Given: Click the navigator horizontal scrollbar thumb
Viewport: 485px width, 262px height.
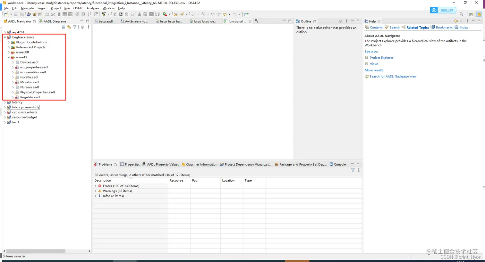Looking at the screenshot, I should pyautogui.click(x=36, y=251).
